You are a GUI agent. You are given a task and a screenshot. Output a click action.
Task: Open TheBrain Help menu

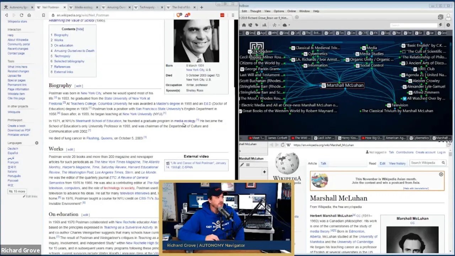tap(316, 11)
